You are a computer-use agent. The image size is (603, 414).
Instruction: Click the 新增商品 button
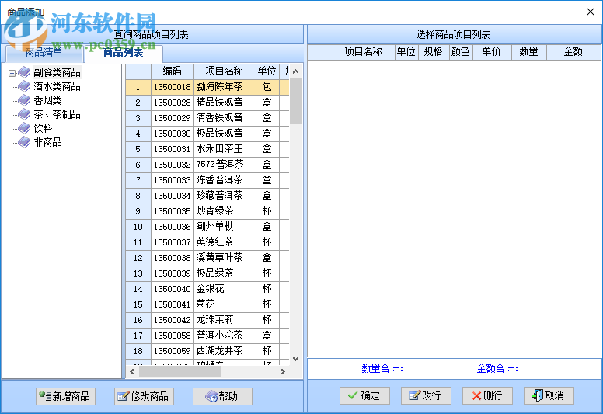tap(65, 396)
